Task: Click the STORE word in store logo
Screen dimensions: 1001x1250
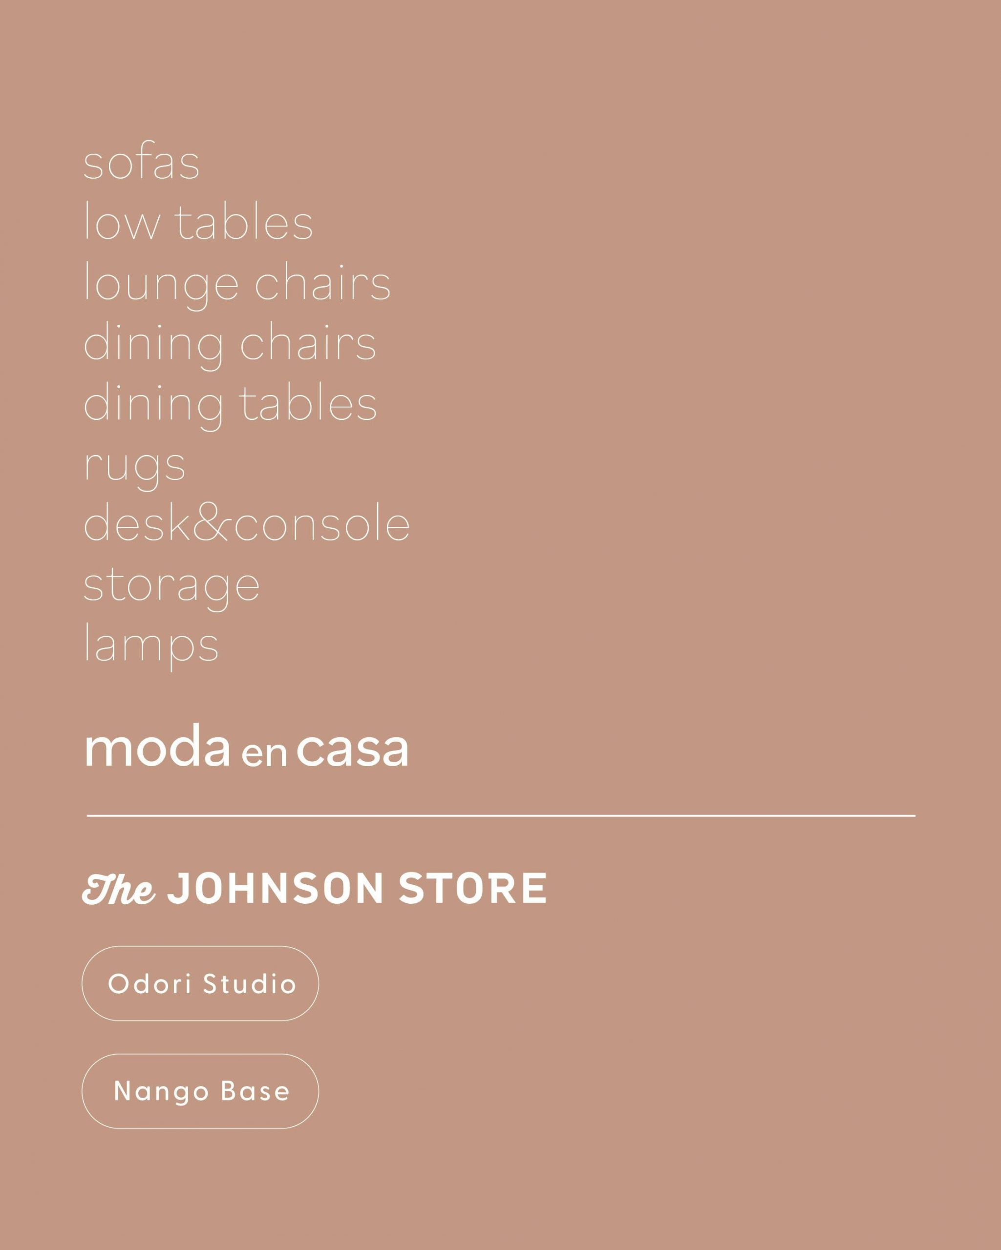Action: (473, 888)
